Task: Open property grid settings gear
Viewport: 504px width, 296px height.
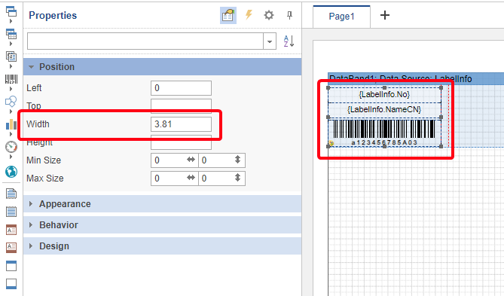Action: tap(269, 15)
